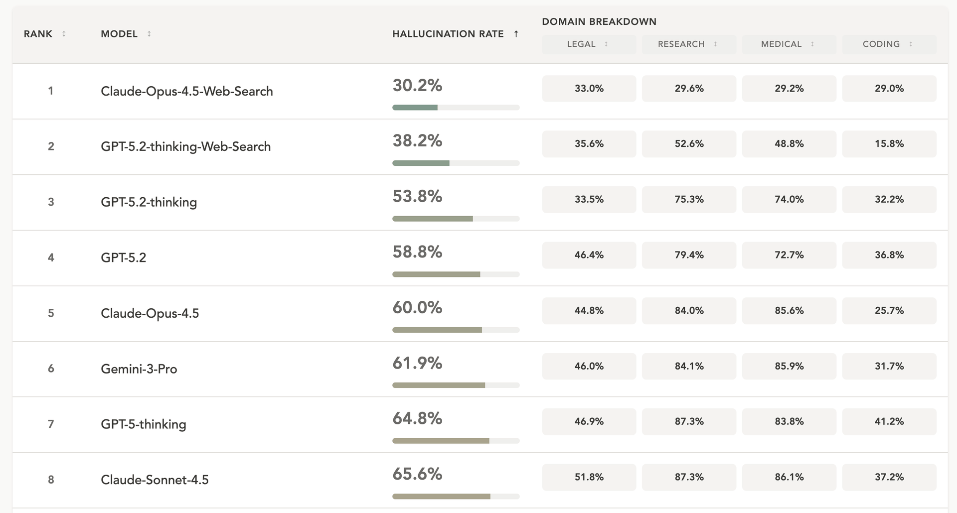Open the Claude-Opus-4.5-Web-Search model row
Viewport: 957px width, 513px height.
coord(186,91)
